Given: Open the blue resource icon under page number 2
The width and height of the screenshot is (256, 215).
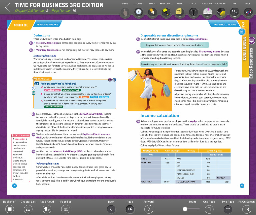Looking at the screenshot, I should tap(242, 32).
